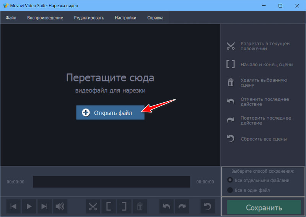Click the left 00:00:00 time readout

click(x=16, y=182)
